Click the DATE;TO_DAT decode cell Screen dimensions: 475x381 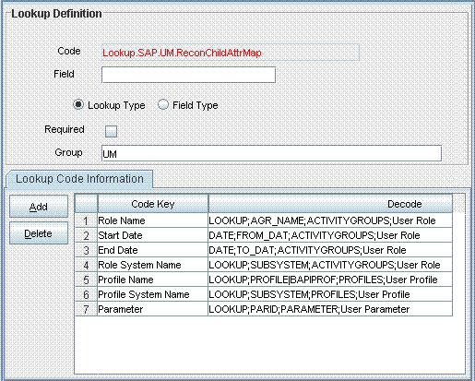click(x=330, y=250)
